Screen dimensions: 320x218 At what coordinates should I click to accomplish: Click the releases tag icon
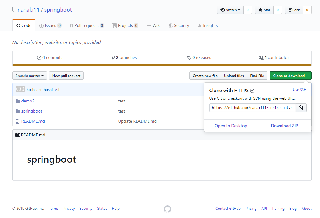click(x=189, y=57)
